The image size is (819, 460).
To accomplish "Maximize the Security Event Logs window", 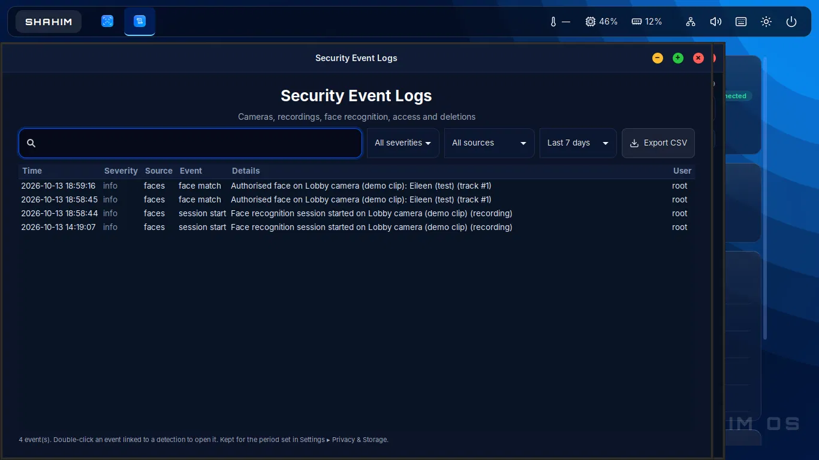I will [x=678, y=58].
